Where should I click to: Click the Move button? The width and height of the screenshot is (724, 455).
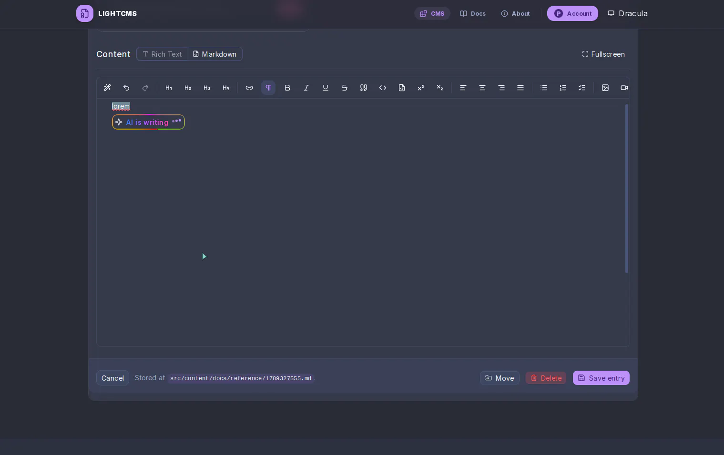coord(500,378)
